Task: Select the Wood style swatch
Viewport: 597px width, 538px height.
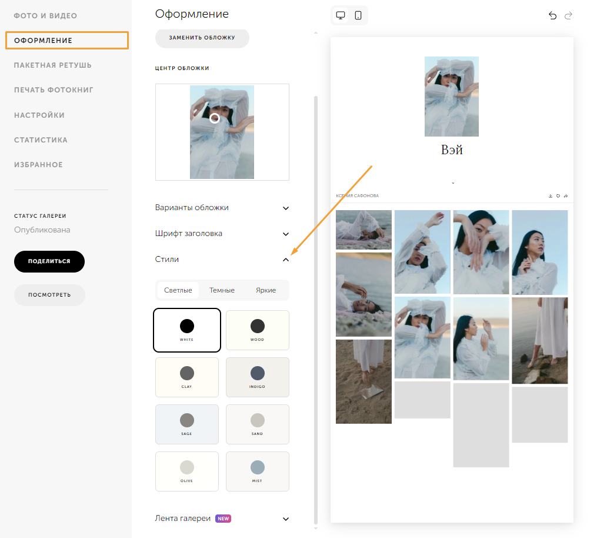Action: 258,330
